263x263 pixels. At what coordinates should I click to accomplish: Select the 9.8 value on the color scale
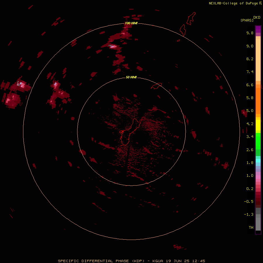(x=250, y=33)
